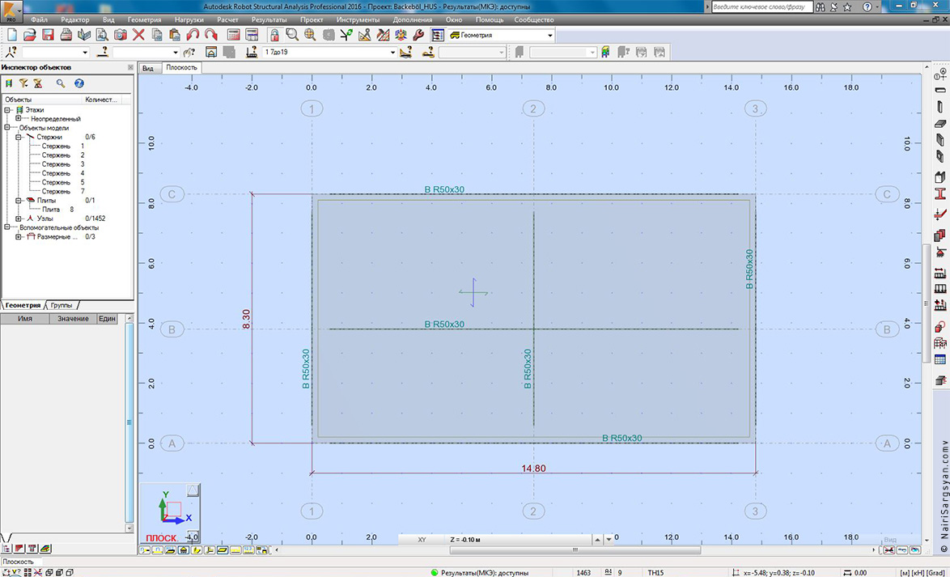Collapse the Плиты tree node
The image size is (950, 577).
click(x=19, y=200)
